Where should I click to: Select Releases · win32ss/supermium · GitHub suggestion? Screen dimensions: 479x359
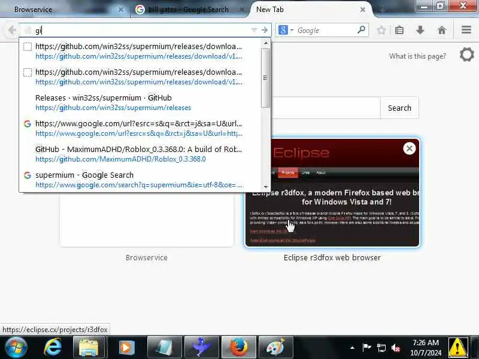pos(140,102)
